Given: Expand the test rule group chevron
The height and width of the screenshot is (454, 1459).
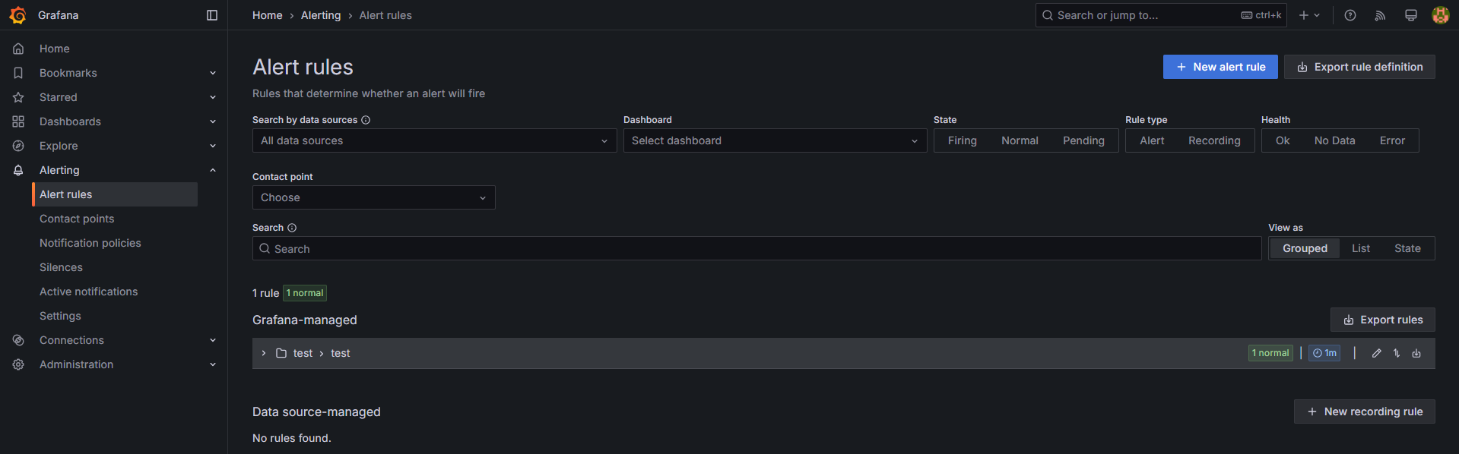Looking at the screenshot, I should (264, 353).
